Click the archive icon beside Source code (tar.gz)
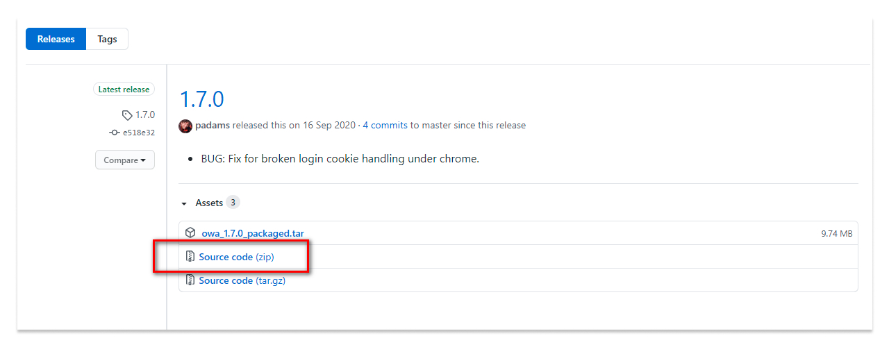The image size is (889, 347). 190,280
